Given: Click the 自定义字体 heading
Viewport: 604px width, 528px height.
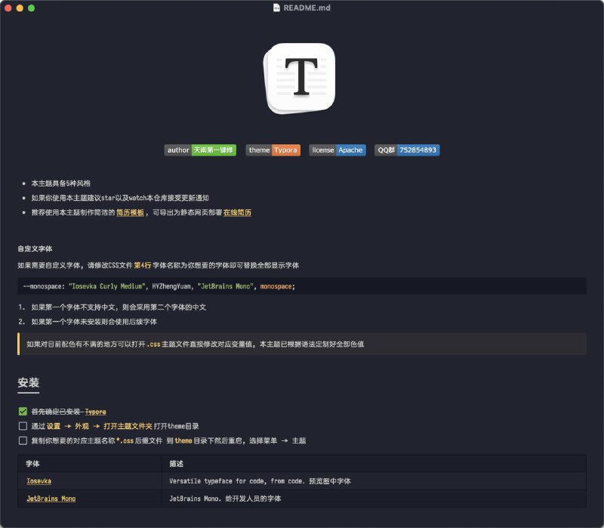Looking at the screenshot, I should tap(35, 249).
